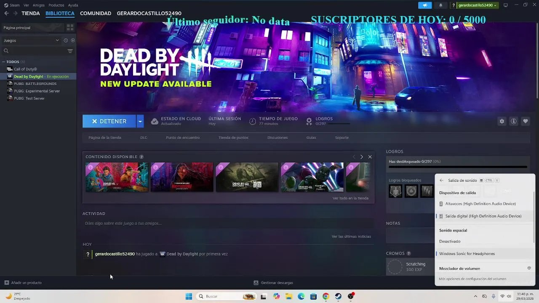Viewport: 539px width, 303px height.
Task: Open Steam from the taskbar
Action: [x=338, y=296]
